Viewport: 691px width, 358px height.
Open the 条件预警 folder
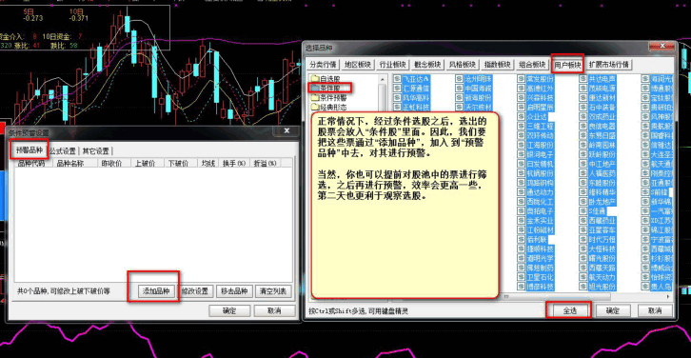tap(328, 97)
